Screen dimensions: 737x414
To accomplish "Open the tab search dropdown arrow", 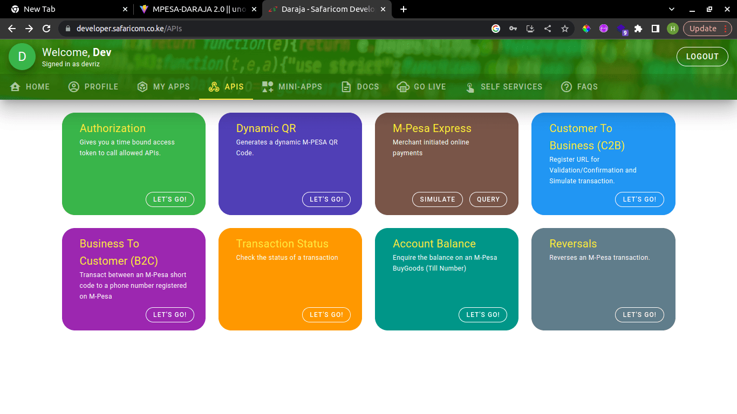I will click(672, 9).
